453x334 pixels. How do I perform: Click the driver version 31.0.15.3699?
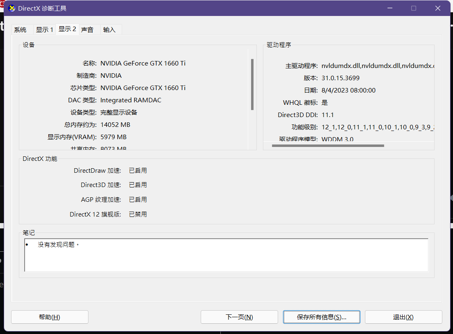tap(340, 78)
